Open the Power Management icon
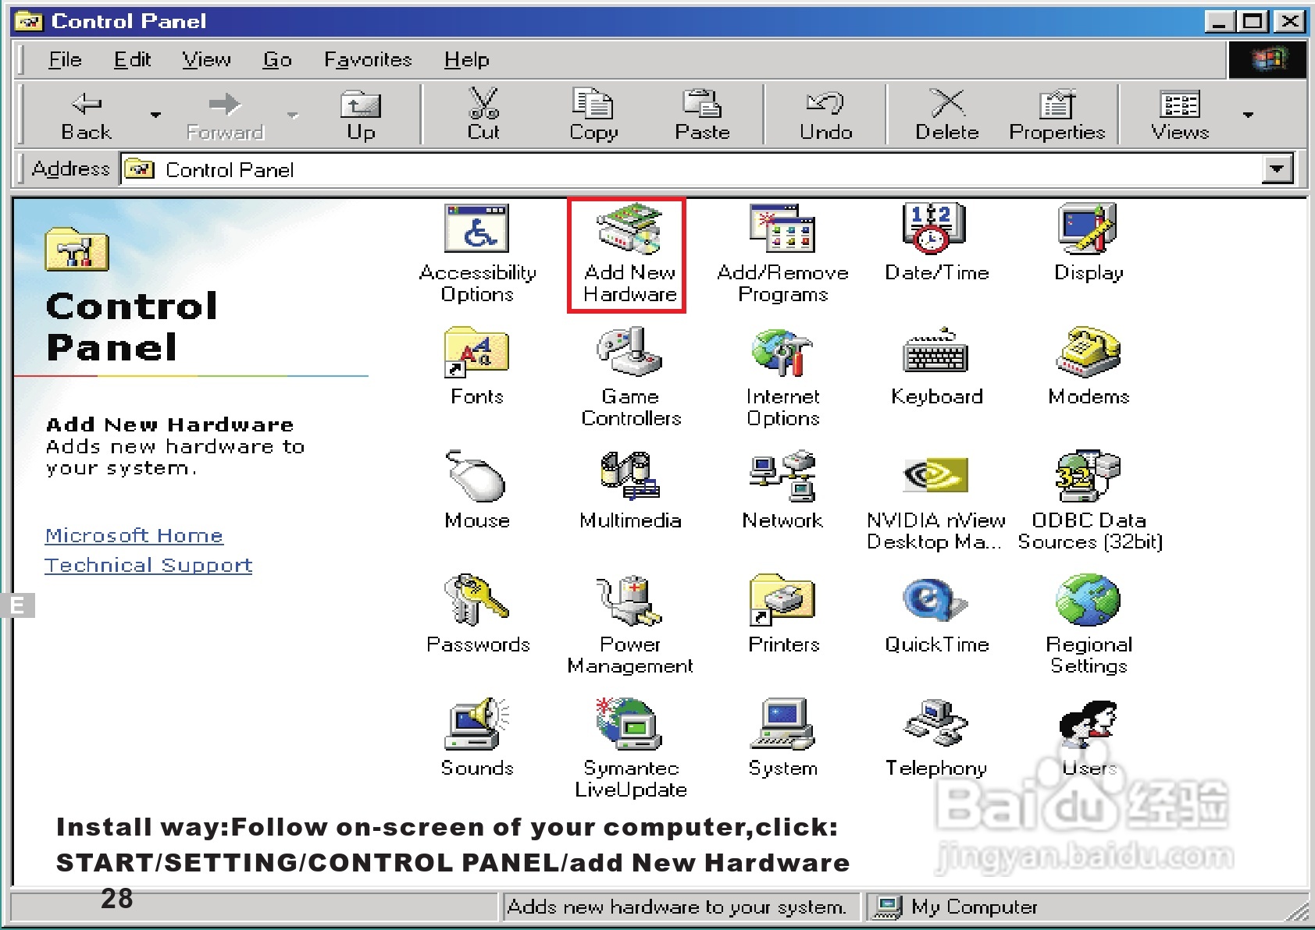This screenshot has height=930, width=1315. coord(629,600)
